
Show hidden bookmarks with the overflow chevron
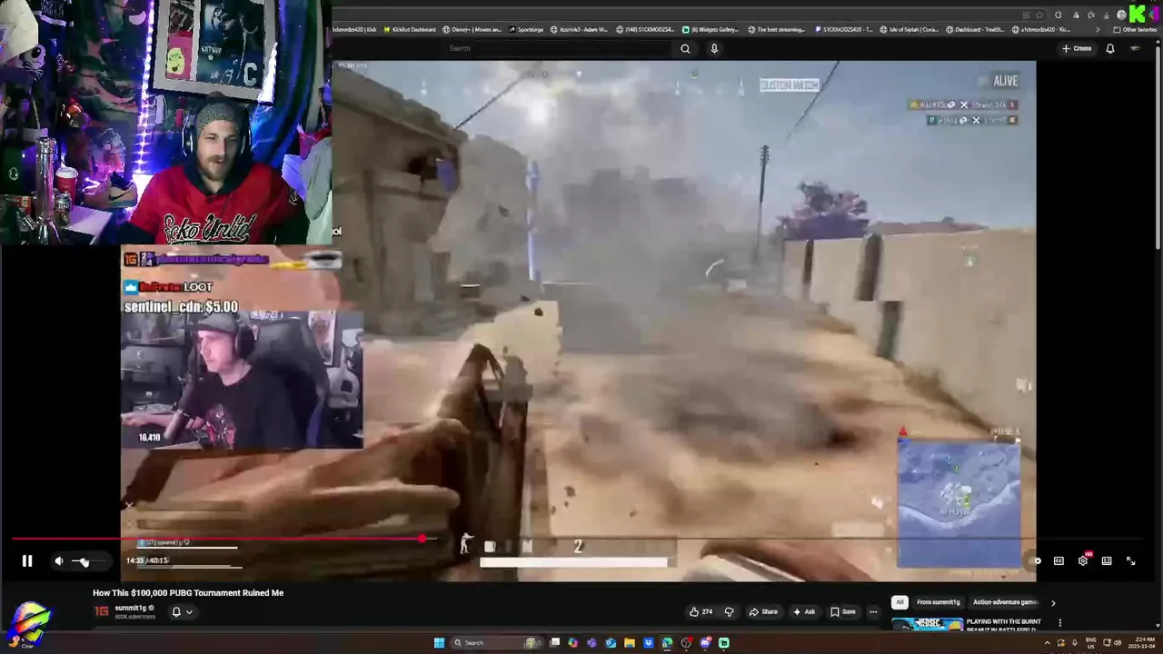click(x=1098, y=29)
